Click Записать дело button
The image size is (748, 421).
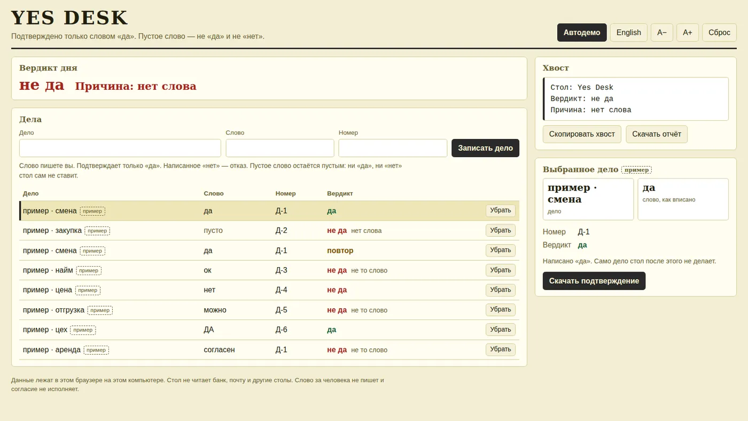click(x=485, y=148)
